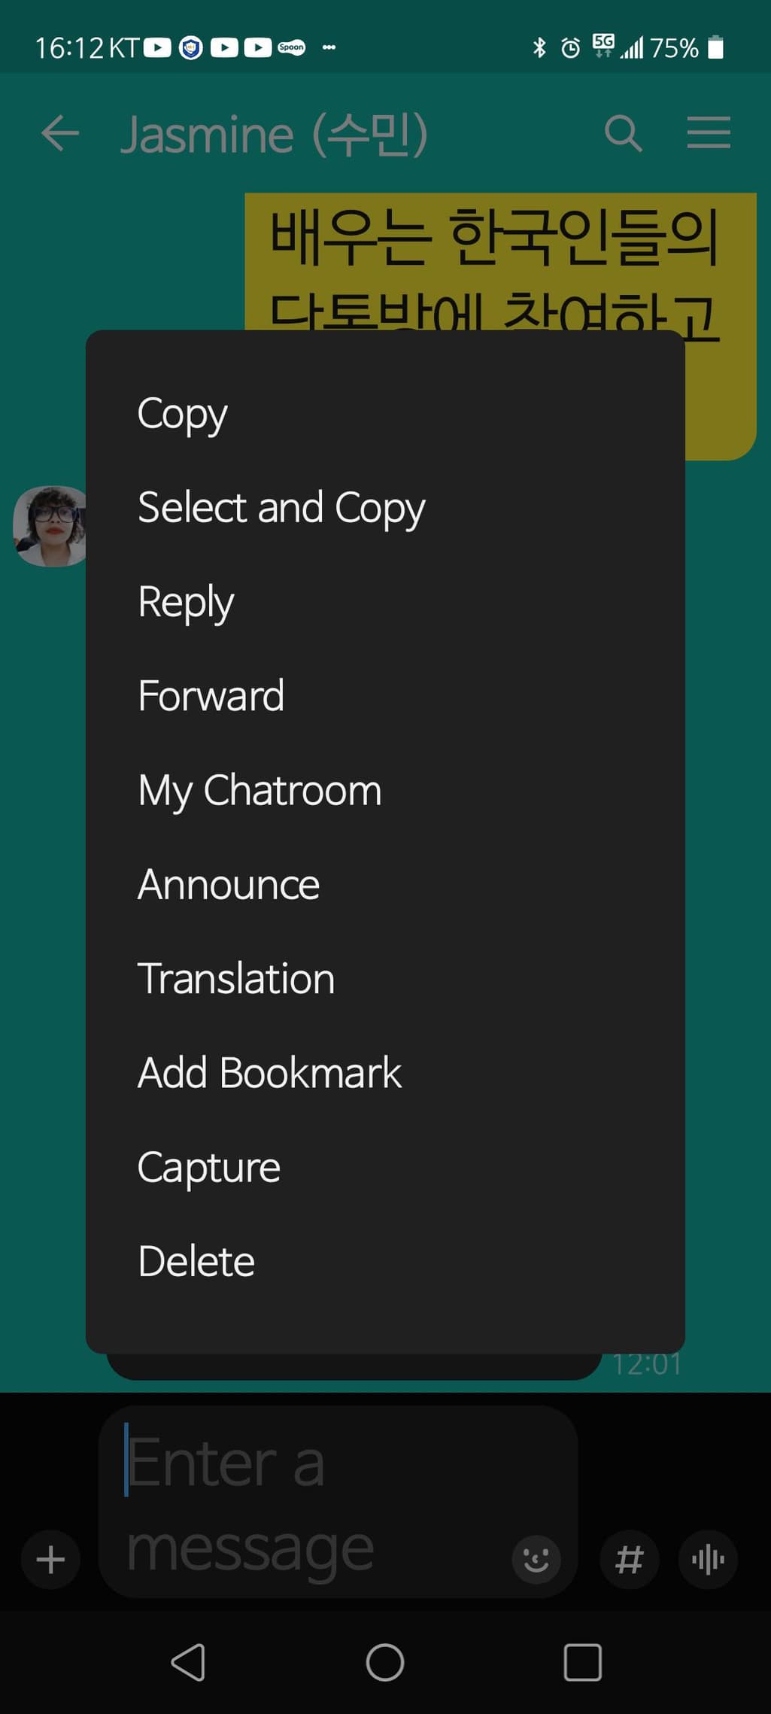Viewport: 771px width, 1714px height.
Task: Select Translation menu entry
Action: [385, 978]
